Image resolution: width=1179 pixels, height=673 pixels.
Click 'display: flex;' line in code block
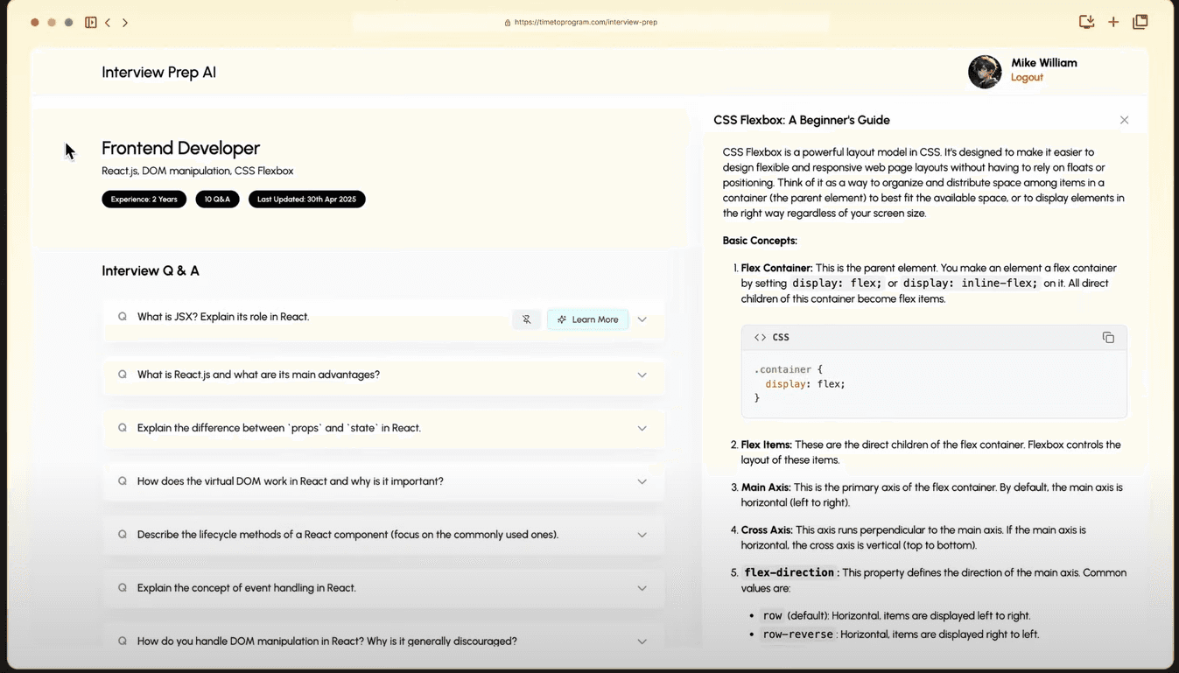pos(805,384)
